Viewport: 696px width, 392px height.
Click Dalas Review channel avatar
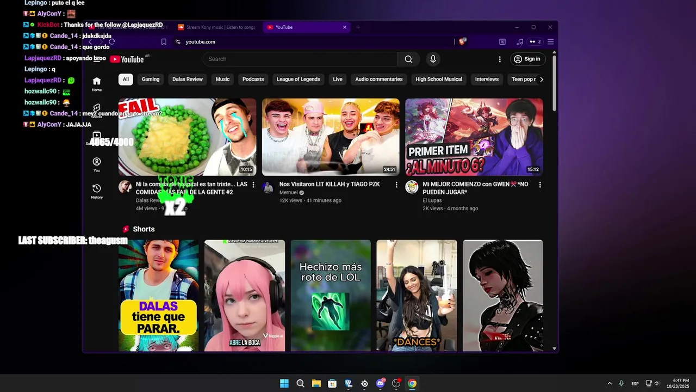[125, 187]
